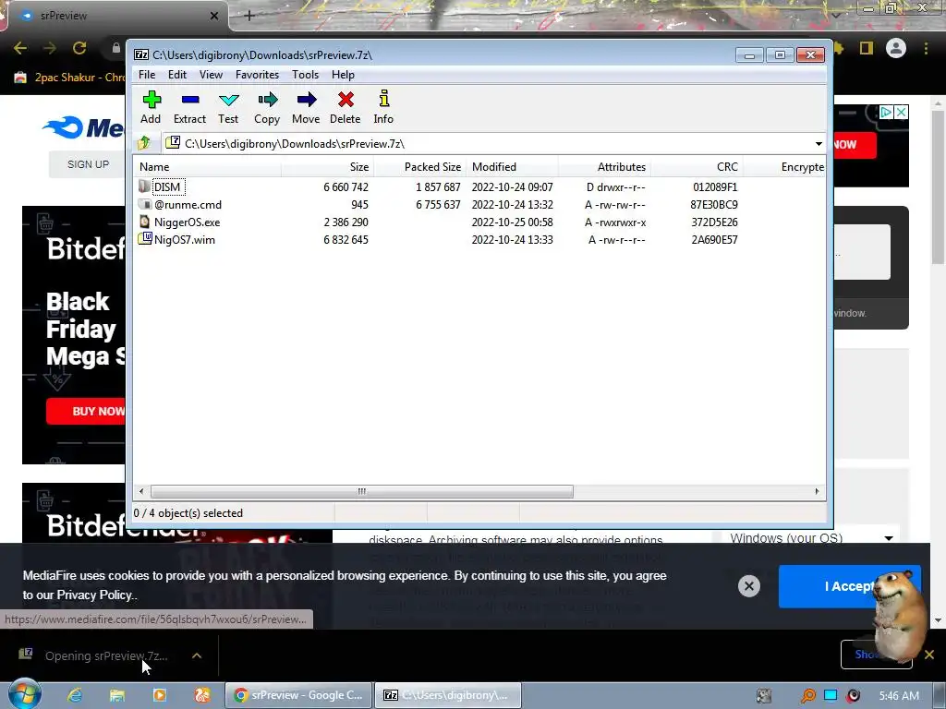Click the I Accept cookie button in Chrome
The image size is (946, 709).
click(850, 586)
